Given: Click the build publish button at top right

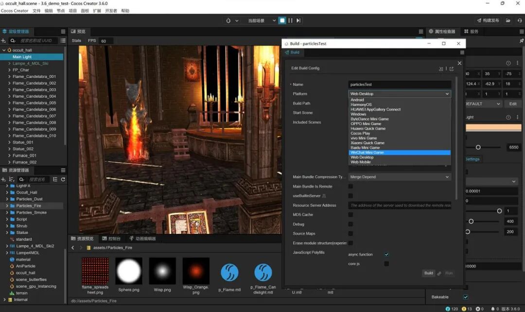Looking at the screenshot, I should [488, 20].
